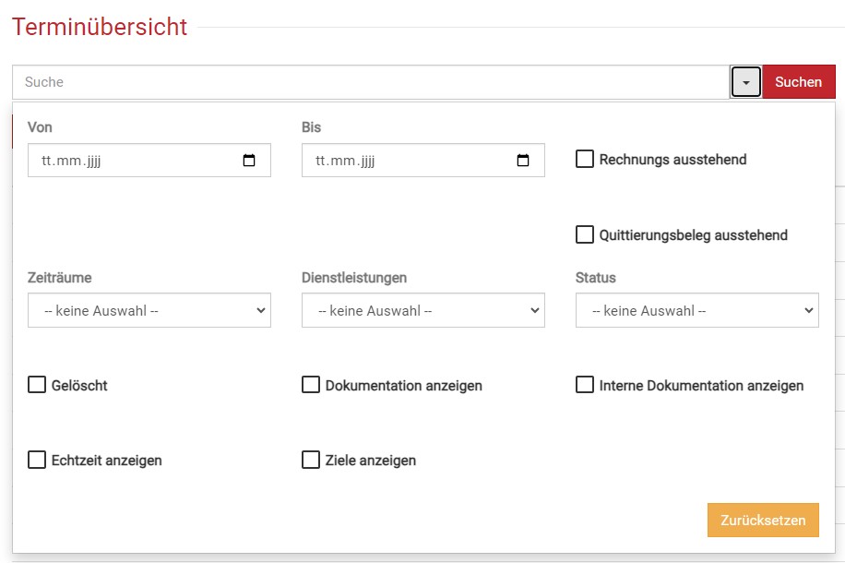The height and width of the screenshot is (563, 845).
Task: Click the Suchen button
Action: [798, 82]
